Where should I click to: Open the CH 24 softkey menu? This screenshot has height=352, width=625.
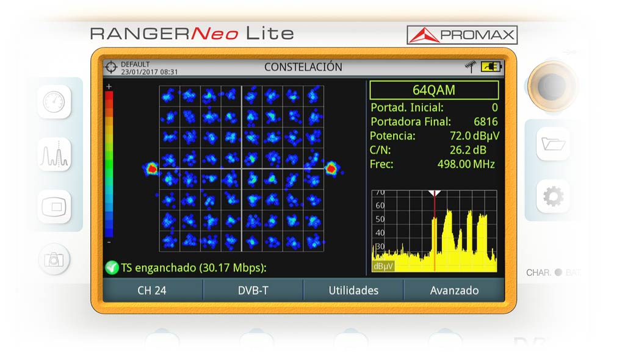point(152,290)
